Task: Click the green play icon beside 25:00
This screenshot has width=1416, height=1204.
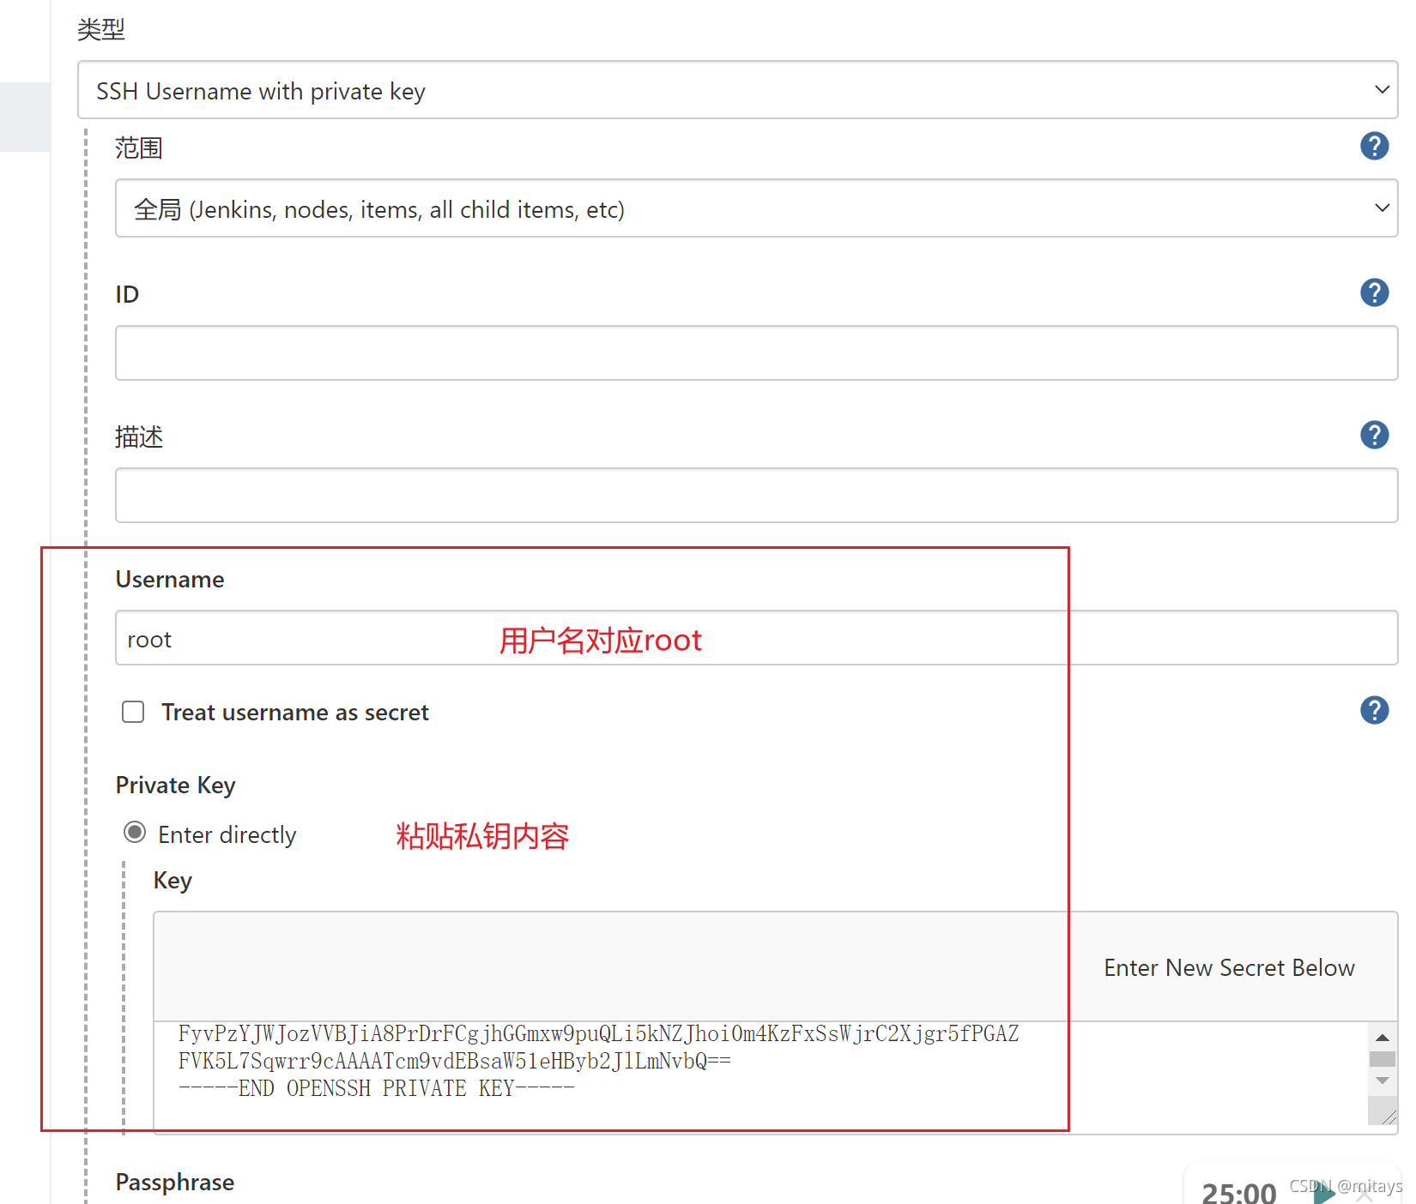Action: 1324,1193
